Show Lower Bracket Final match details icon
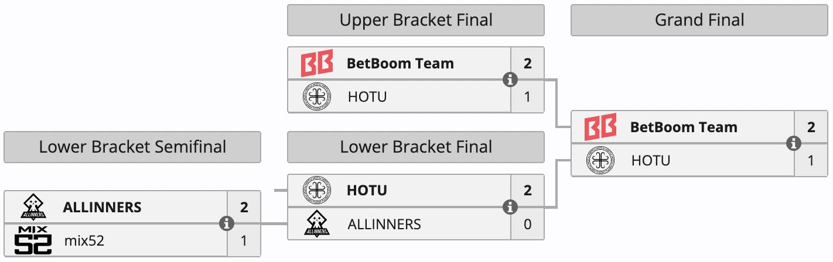 tap(510, 207)
